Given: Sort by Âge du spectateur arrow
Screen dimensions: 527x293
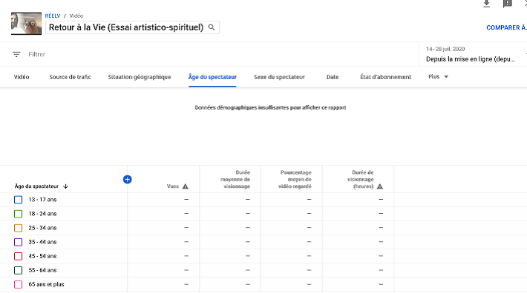Looking at the screenshot, I should (x=65, y=186).
